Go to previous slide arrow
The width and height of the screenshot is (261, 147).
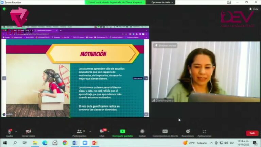4,78
